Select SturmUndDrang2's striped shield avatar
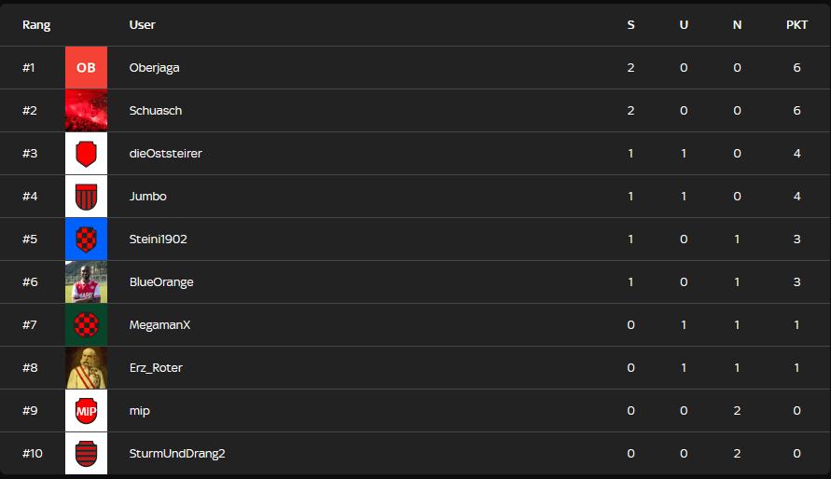 pyautogui.click(x=86, y=454)
